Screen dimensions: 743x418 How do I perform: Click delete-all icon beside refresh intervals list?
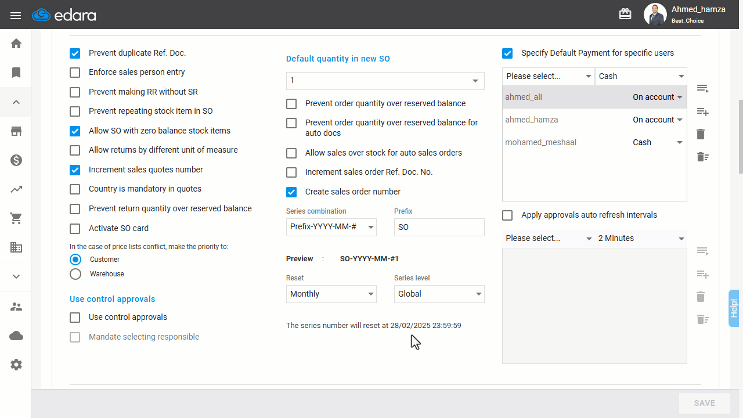[x=702, y=319]
